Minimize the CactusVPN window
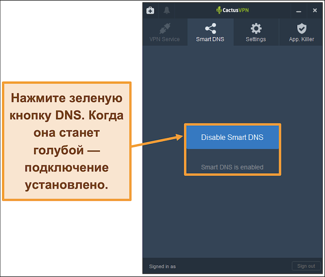 click(298, 11)
